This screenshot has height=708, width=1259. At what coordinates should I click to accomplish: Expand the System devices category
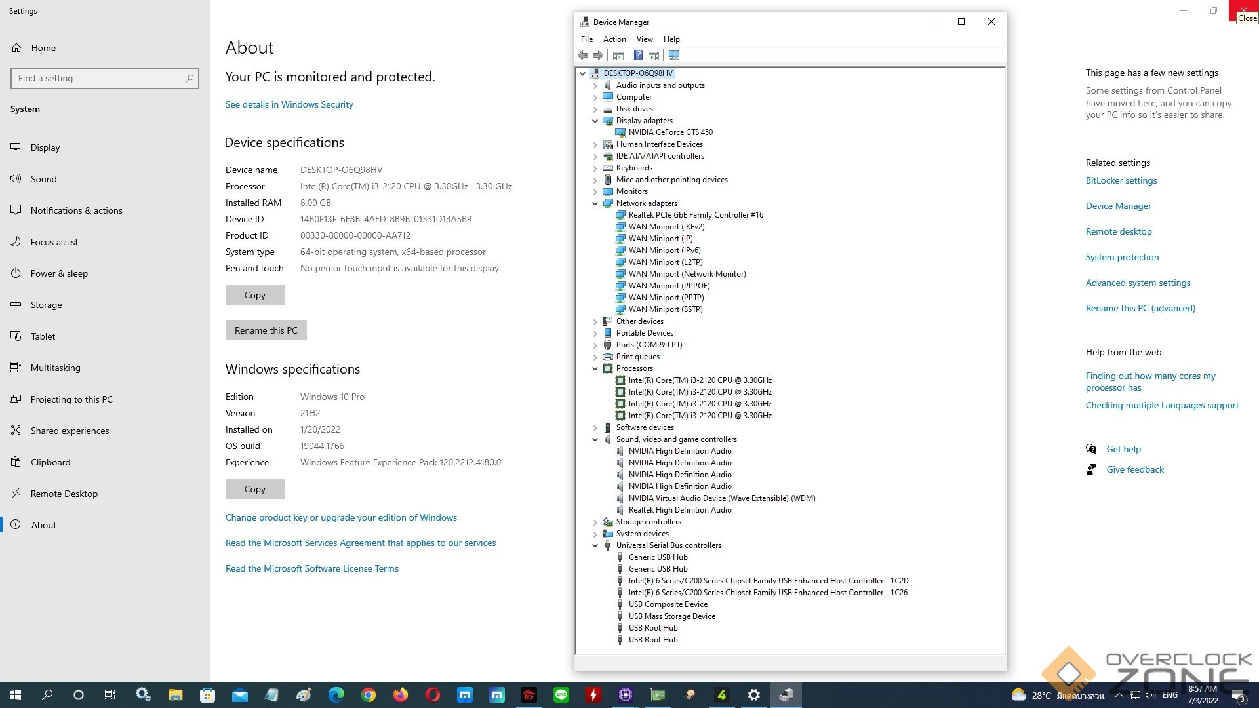(x=595, y=534)
